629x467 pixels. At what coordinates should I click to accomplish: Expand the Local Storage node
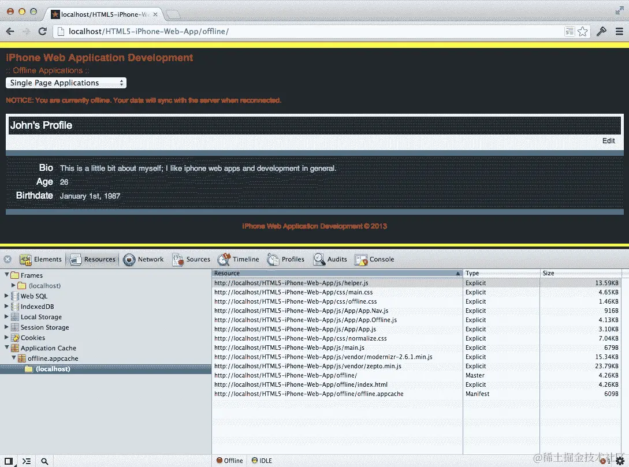(x=6, y=317)
